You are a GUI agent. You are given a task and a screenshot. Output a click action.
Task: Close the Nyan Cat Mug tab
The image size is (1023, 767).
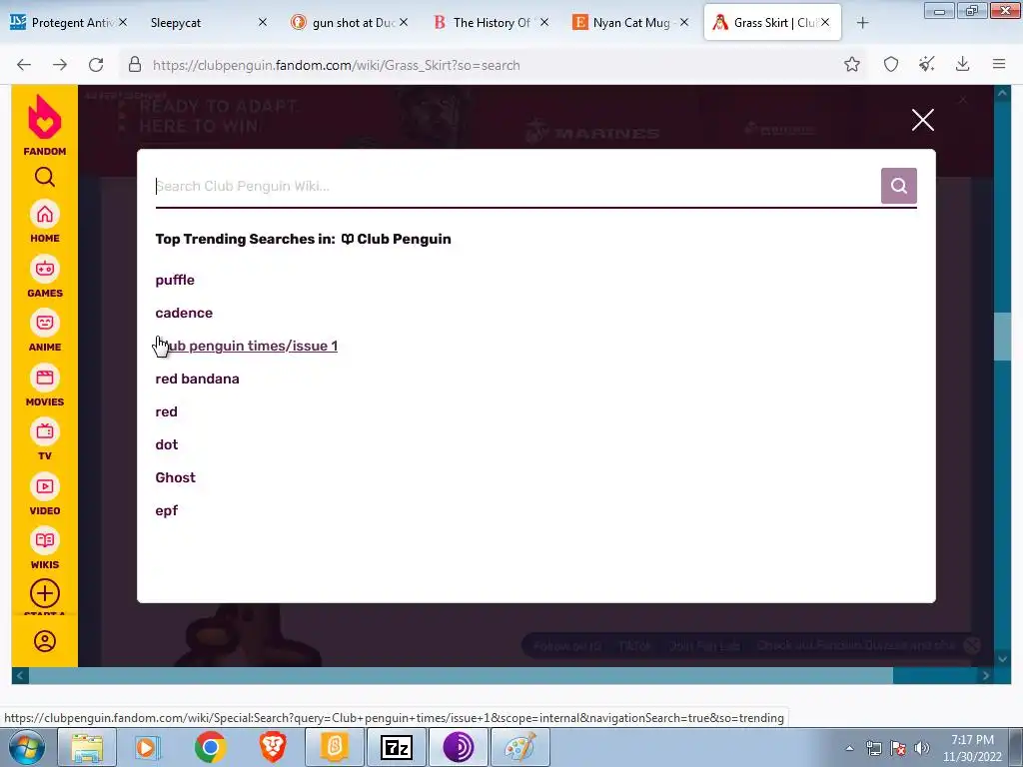pos(683,22)
